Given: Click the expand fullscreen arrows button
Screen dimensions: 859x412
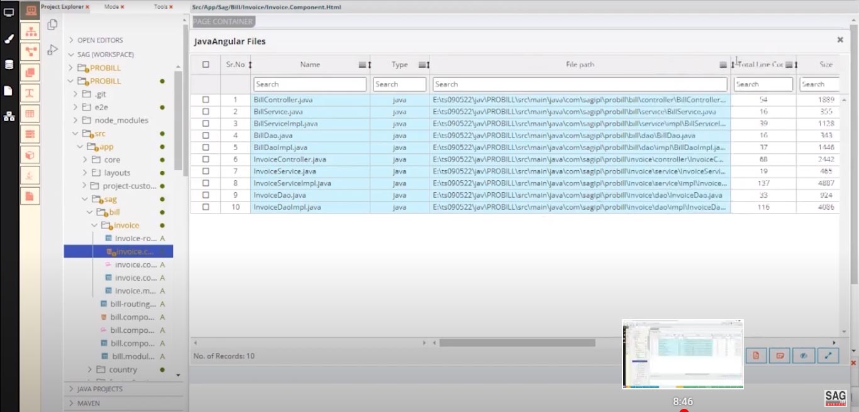Looking at the screenshot, I should (x=828, y=355).
